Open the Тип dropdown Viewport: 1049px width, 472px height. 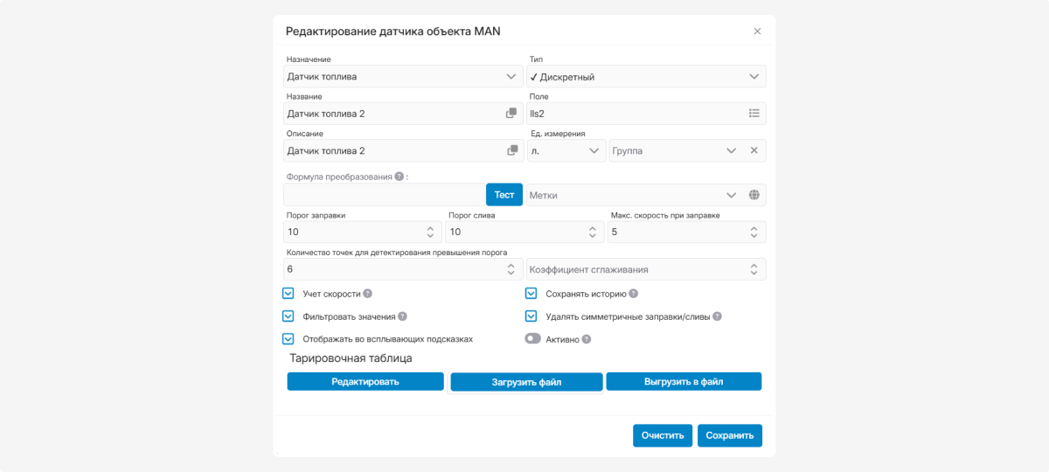point(754,77)
